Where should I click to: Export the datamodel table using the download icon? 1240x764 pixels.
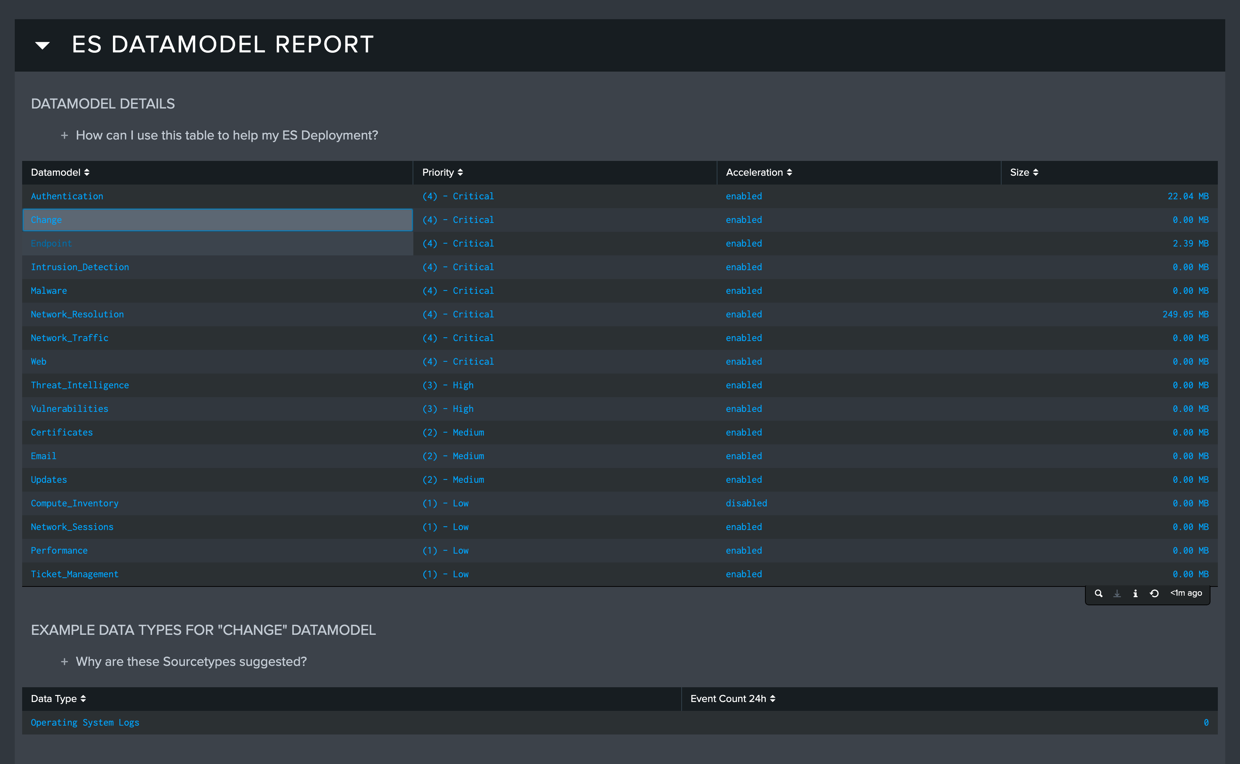coord(1117,594)
